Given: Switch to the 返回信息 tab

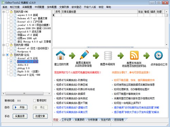Looking at the screenshot, I should click(119, 120).
